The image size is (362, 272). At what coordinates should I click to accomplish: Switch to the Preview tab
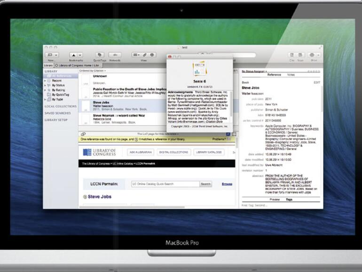(x=275, y=200)
